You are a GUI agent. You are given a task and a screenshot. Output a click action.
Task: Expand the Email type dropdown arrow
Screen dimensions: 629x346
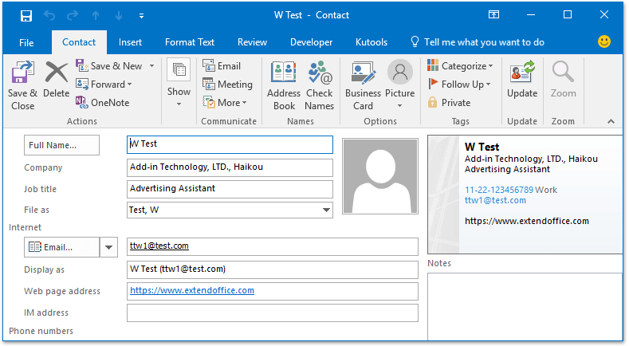[108, 247]
